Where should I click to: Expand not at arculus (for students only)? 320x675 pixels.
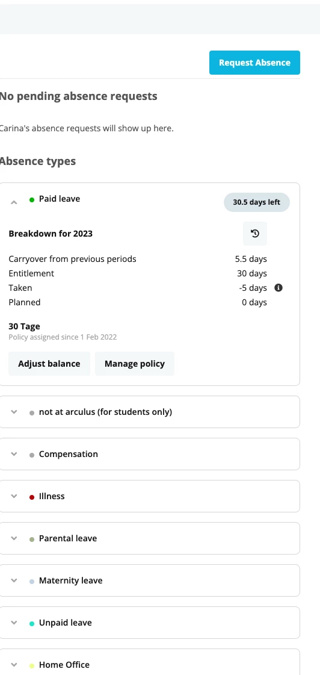pyautogui.click(x=149, y=412)
